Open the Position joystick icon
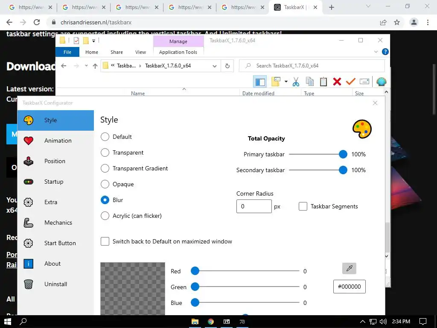Screen dimensions: 437x328 [x=29, y=161]
